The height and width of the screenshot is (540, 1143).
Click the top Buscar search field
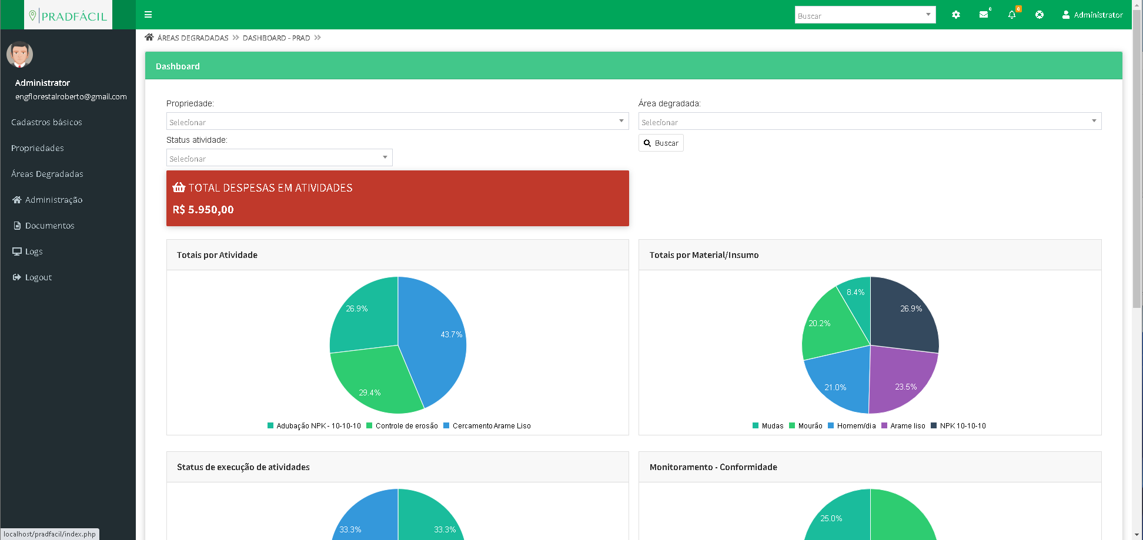(858, 15)
